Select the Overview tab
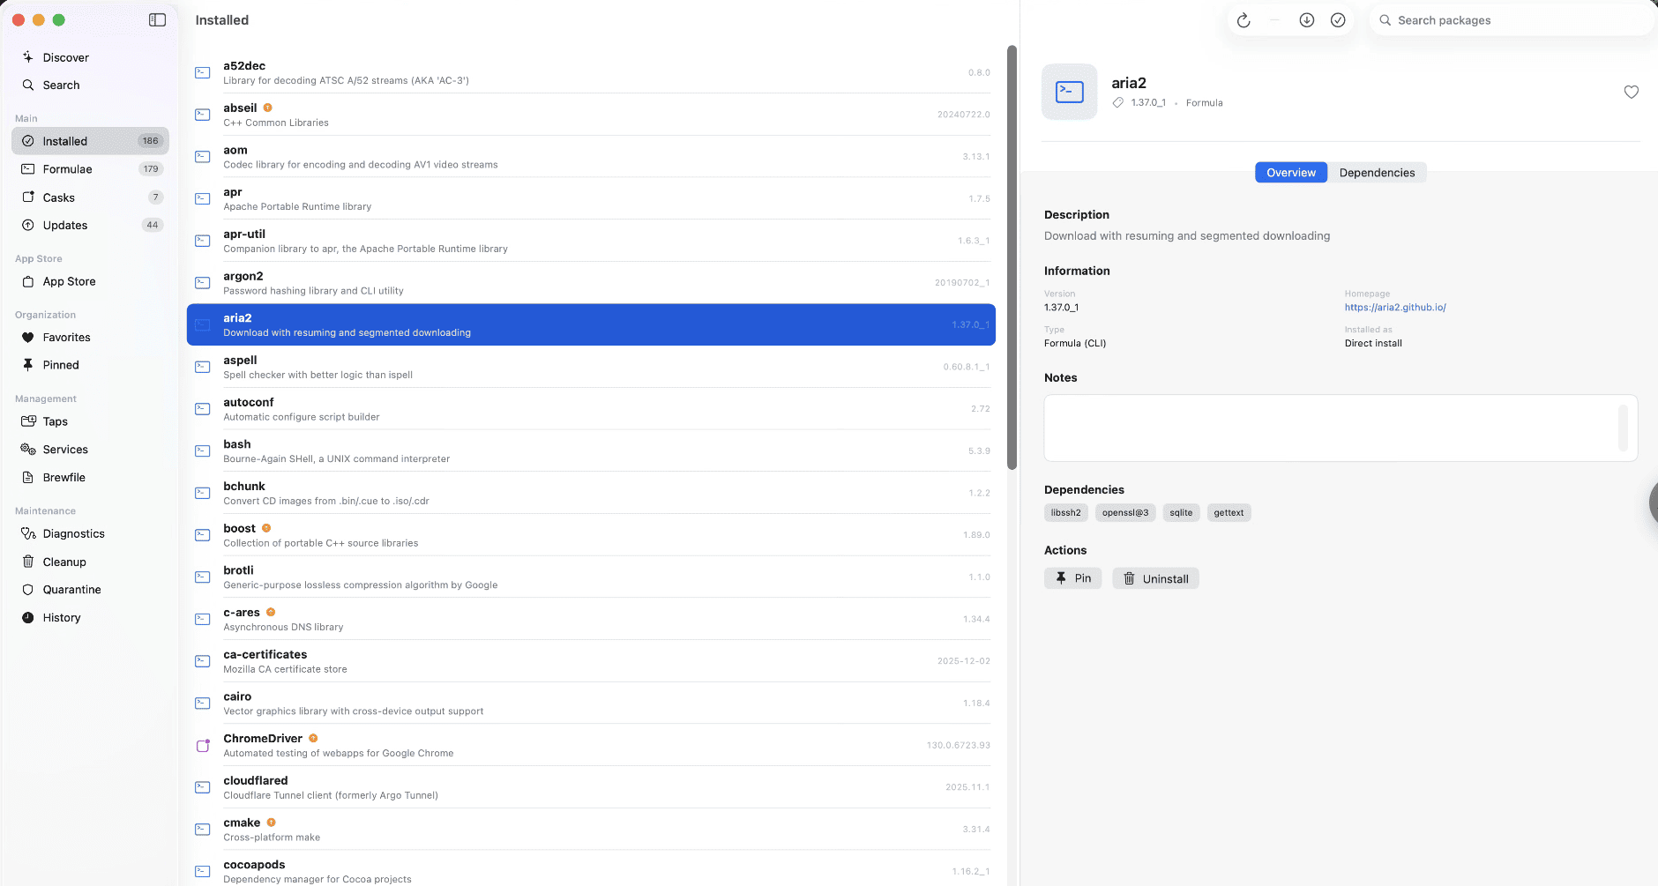 pyautogui.click(x=1290, y=173)
